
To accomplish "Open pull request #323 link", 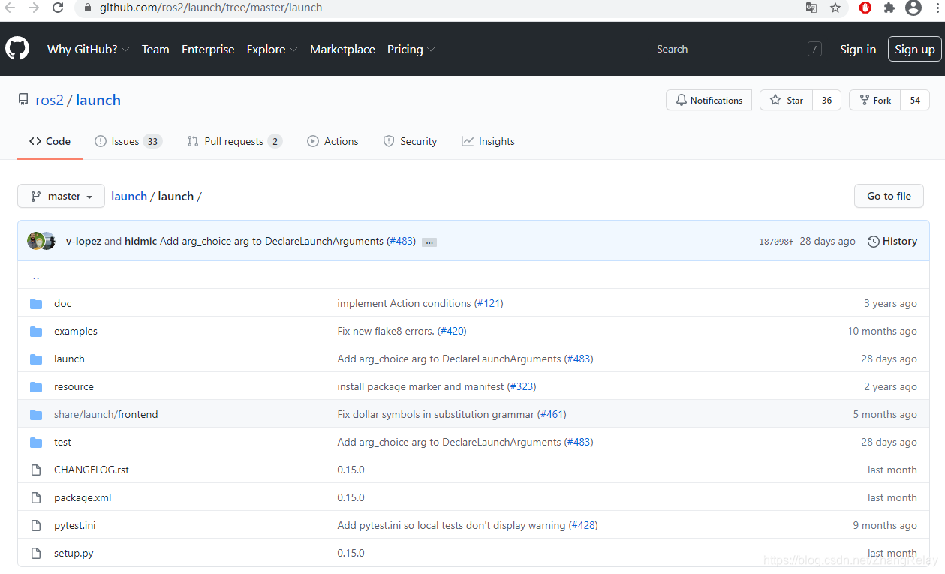I will 522,386.
